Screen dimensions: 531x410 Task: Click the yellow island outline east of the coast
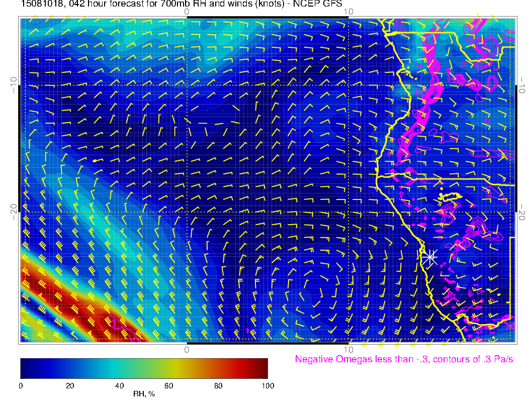450,196
